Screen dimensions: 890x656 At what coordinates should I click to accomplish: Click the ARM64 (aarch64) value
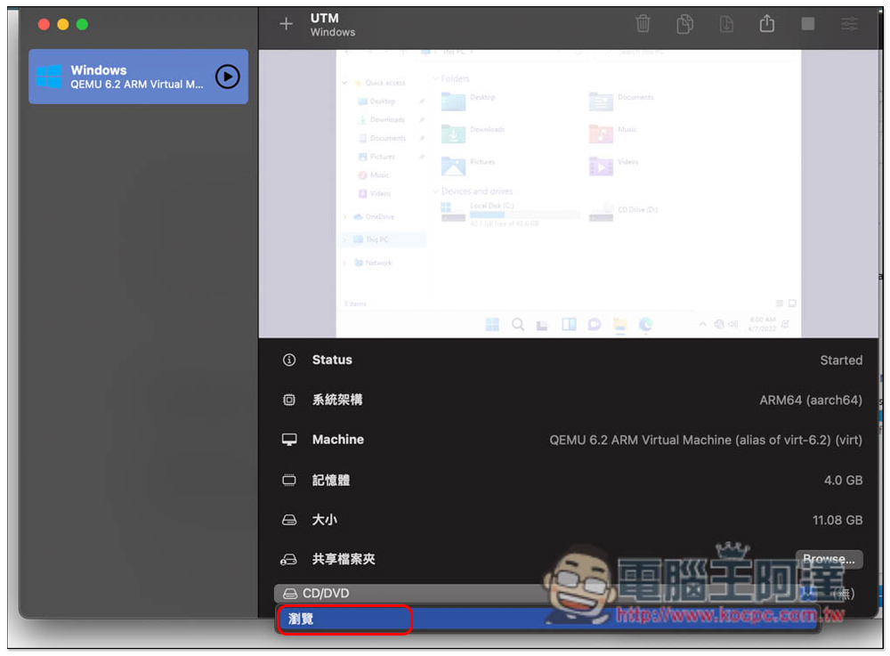pos(811,400)
